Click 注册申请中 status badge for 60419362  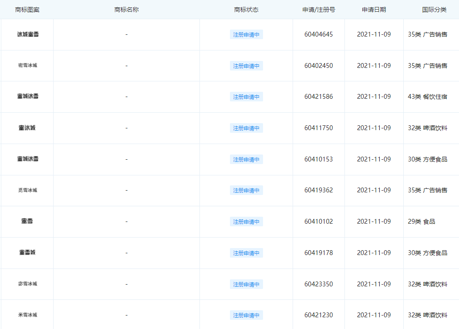246,190
